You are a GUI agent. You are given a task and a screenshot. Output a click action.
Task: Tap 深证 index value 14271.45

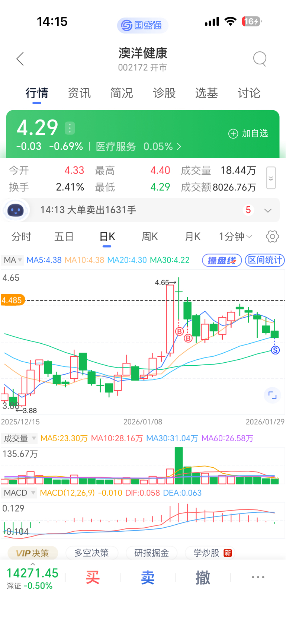pyautogui.click(x=32, y=573)
